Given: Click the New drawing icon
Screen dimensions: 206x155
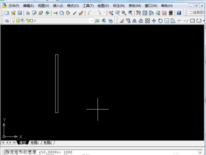Looking at the screenshot, I should (x=7, y=13).
